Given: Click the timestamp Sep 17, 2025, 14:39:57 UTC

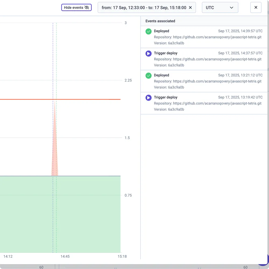Looking at the screenshot, I should 240,31.
